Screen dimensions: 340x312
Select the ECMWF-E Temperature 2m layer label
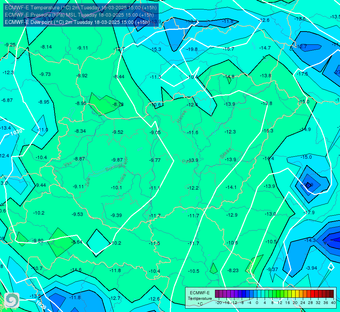coord(81,8)
